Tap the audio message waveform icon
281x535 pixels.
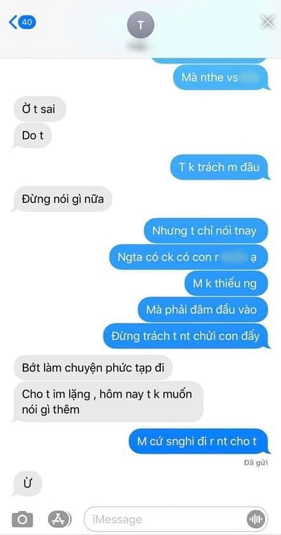(256, 520)
